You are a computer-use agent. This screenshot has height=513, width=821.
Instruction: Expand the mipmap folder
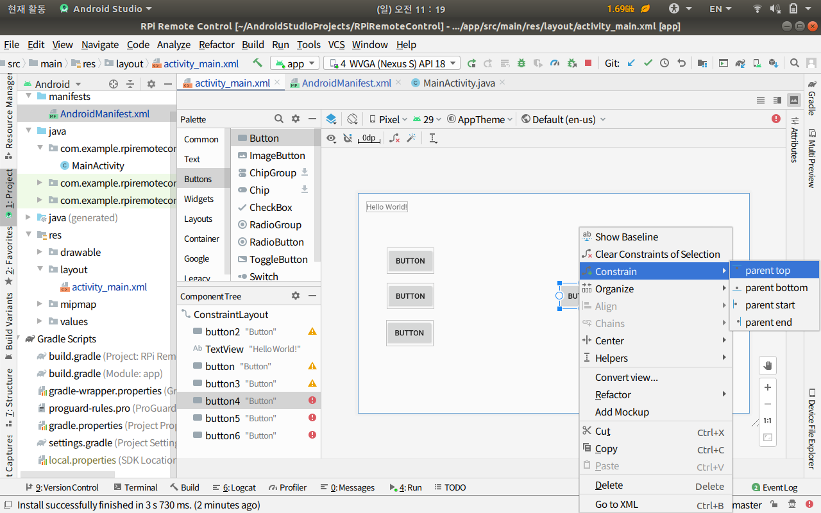(40, 304)
